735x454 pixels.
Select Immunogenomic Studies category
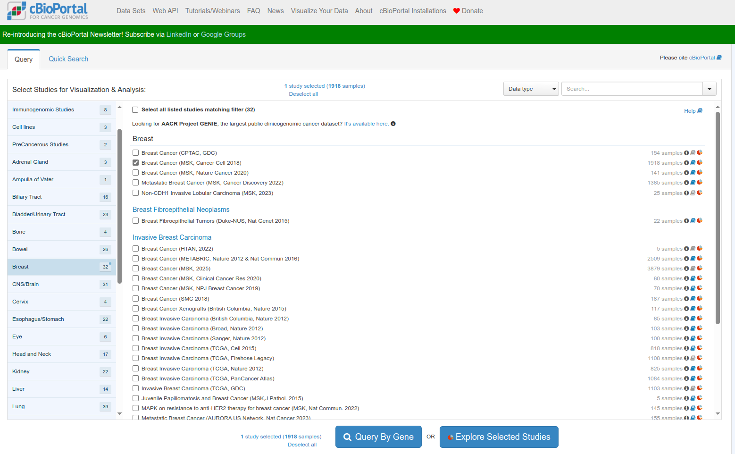61,109
